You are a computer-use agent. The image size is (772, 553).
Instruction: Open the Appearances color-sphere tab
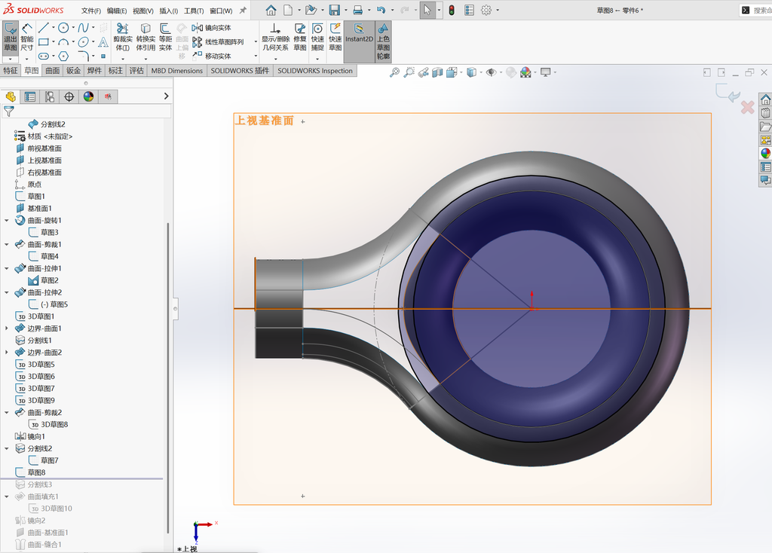(89, 97)
